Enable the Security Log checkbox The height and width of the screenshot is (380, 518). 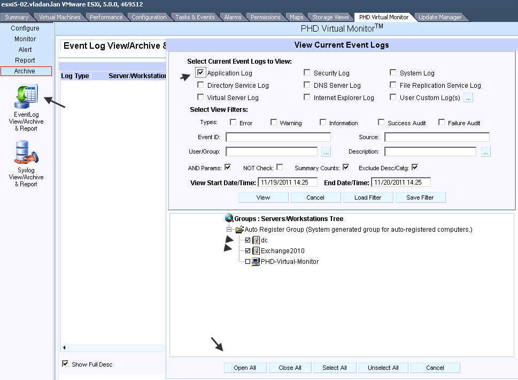point(307,72)
